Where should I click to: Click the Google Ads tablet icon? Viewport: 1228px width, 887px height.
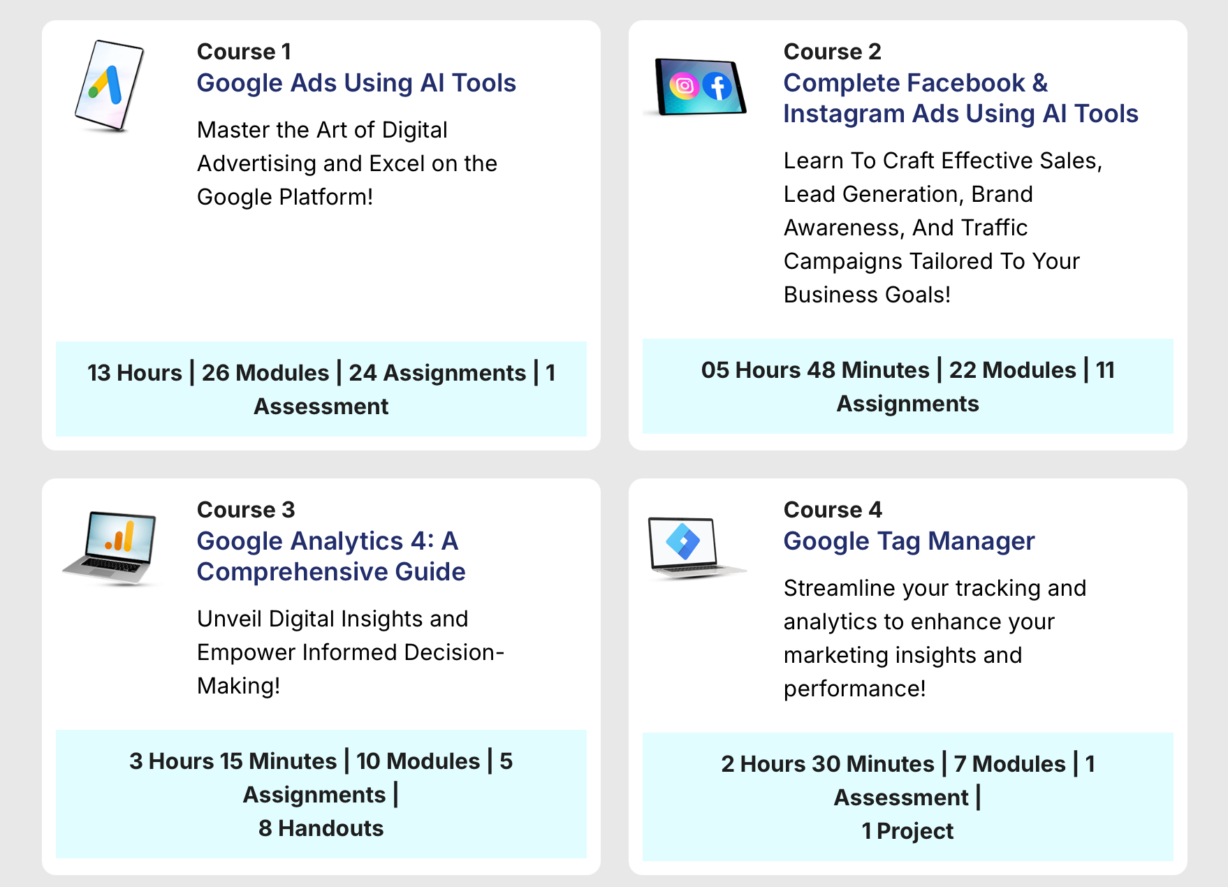click(109, 85)
